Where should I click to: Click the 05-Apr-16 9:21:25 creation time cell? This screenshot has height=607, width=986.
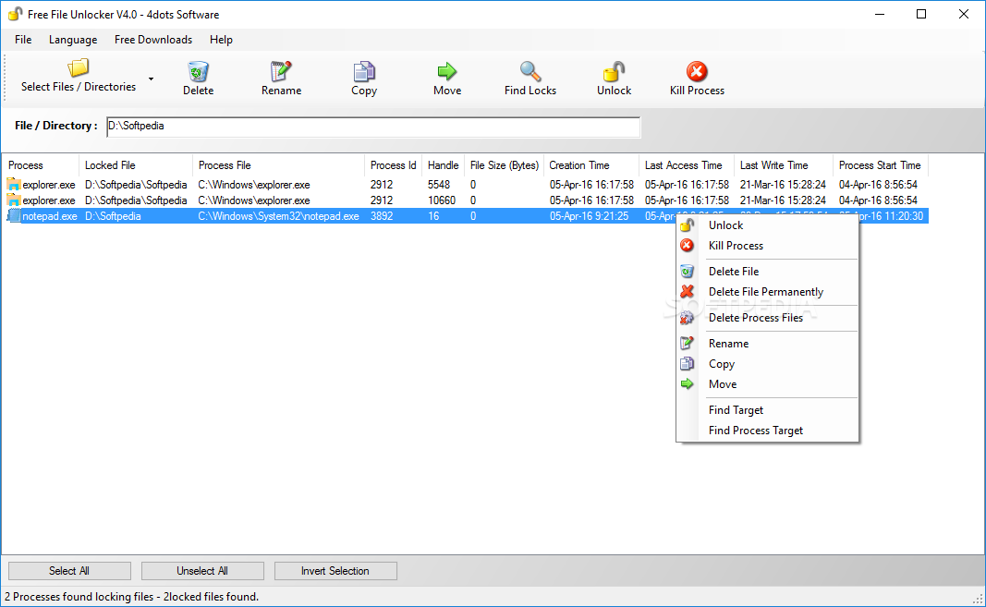[590, 216]
